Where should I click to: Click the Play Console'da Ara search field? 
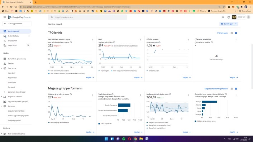coord(87,17)
